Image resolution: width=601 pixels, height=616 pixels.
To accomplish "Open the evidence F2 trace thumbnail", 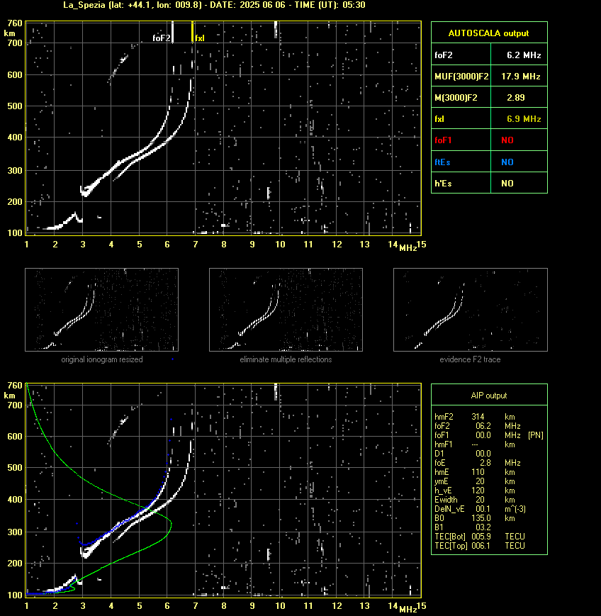I will (471, 310).
